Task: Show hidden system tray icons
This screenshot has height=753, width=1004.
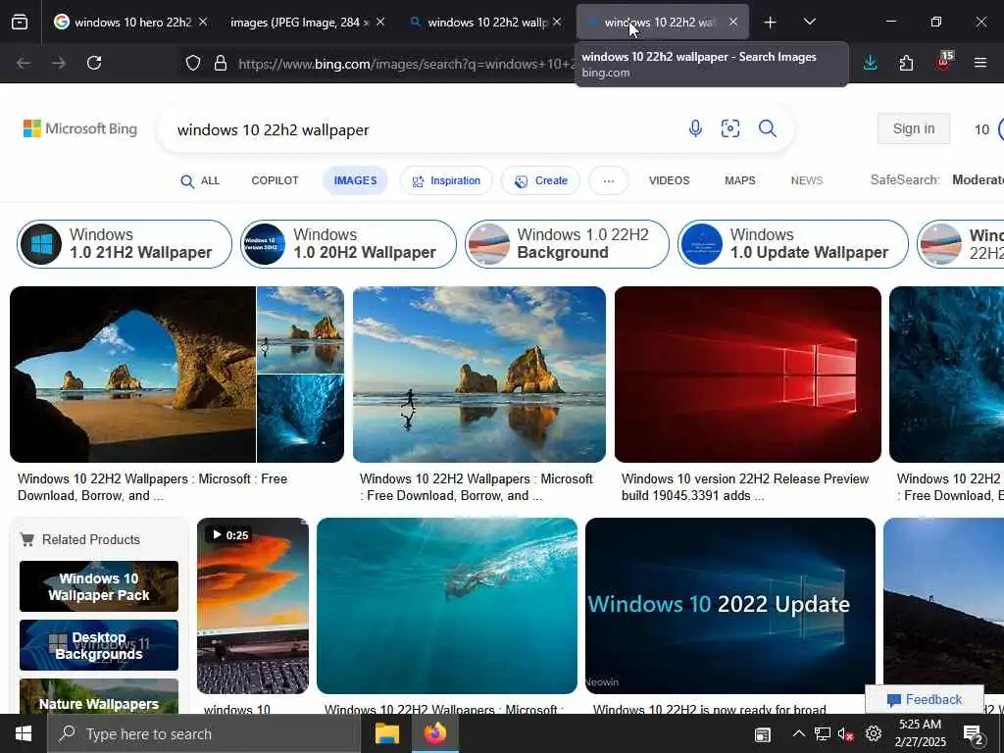Action: click(x=798, y=733)
